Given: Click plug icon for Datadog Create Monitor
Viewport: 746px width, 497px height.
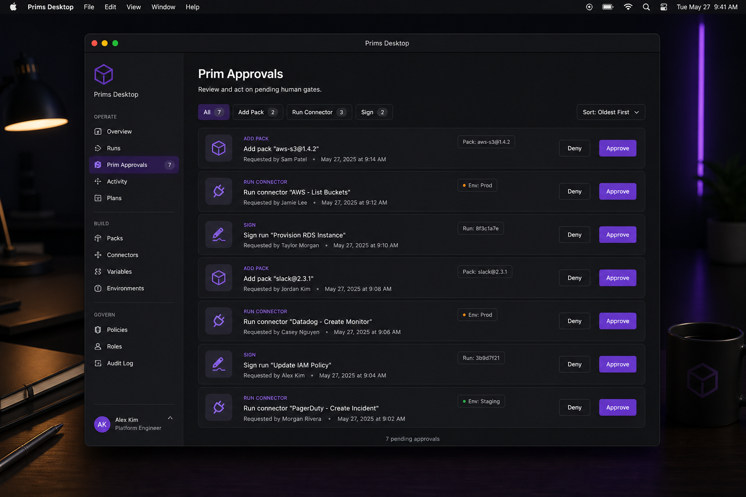Looking at the screenshot, I should tap(219, 321).
